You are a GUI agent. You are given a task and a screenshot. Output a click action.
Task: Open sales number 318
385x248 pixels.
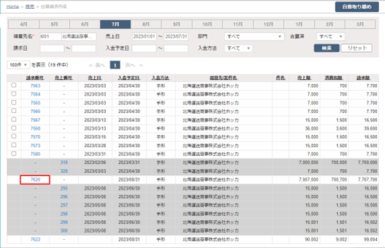coord(64,163)
